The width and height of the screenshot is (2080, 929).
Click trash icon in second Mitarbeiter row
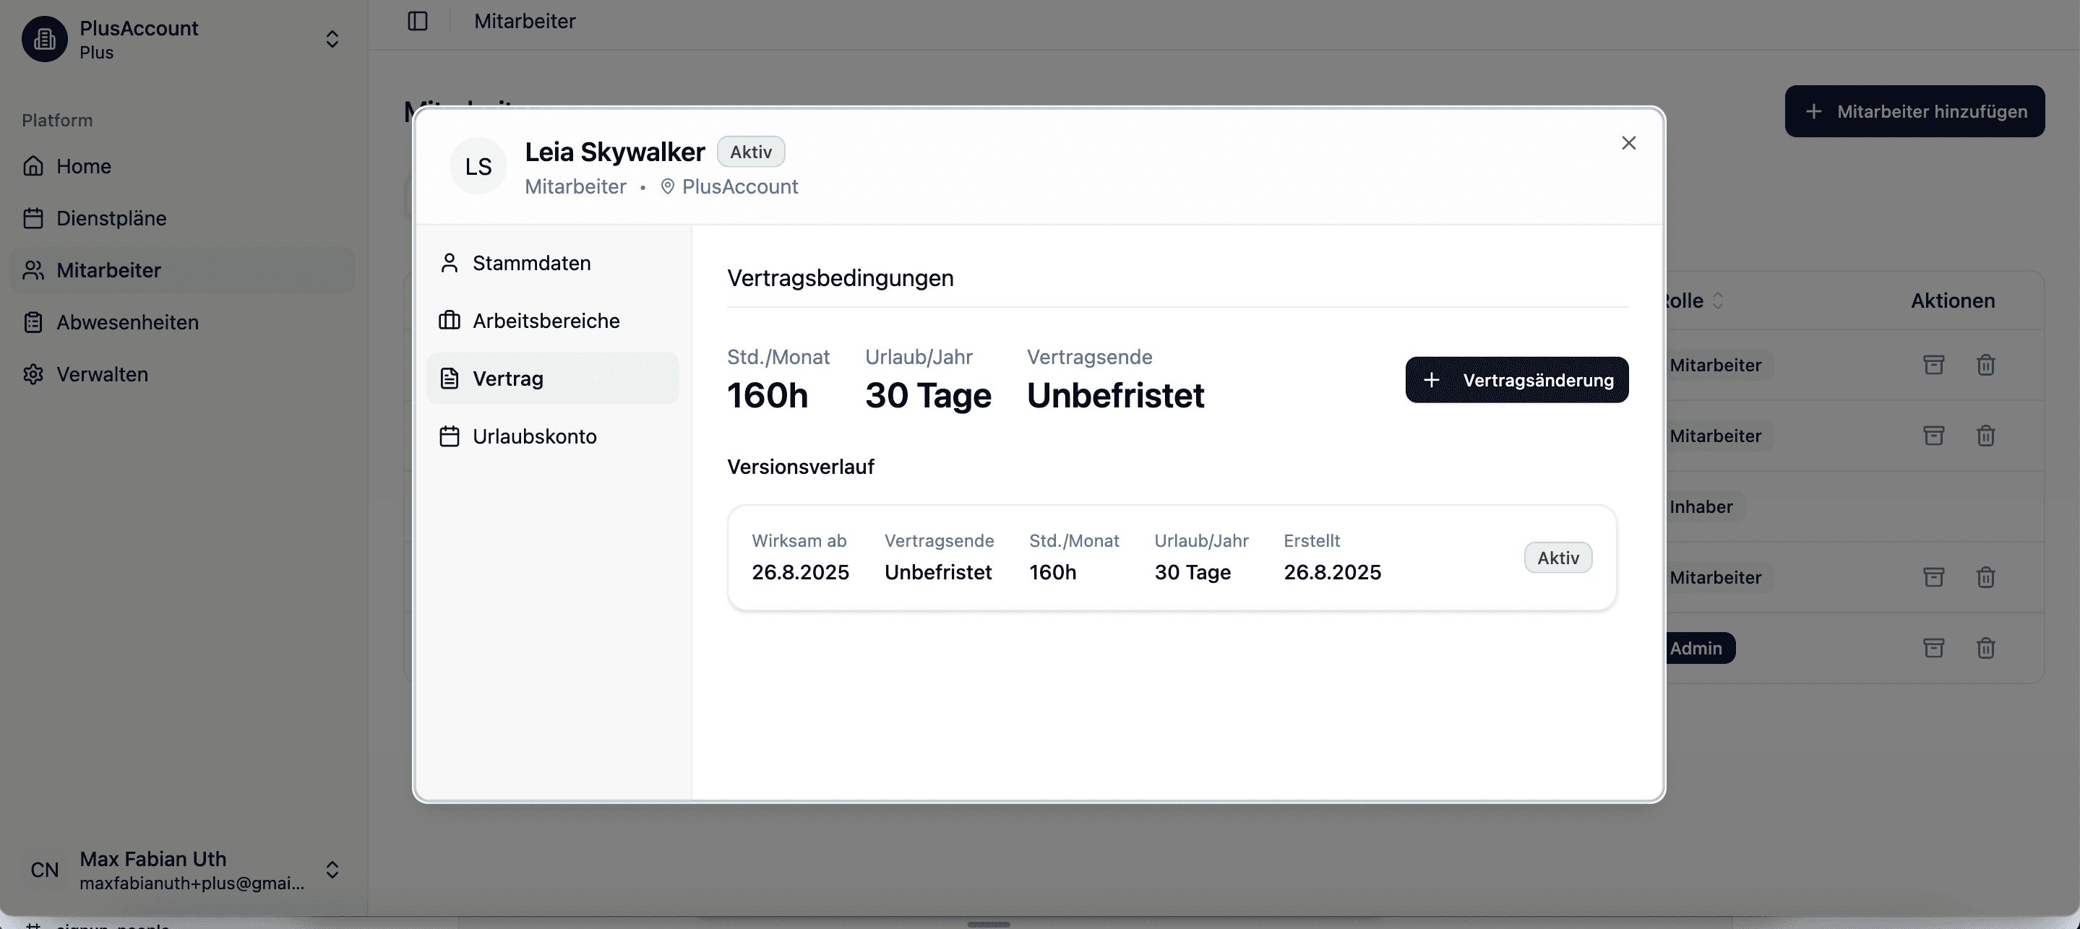tap(1985, 436)
